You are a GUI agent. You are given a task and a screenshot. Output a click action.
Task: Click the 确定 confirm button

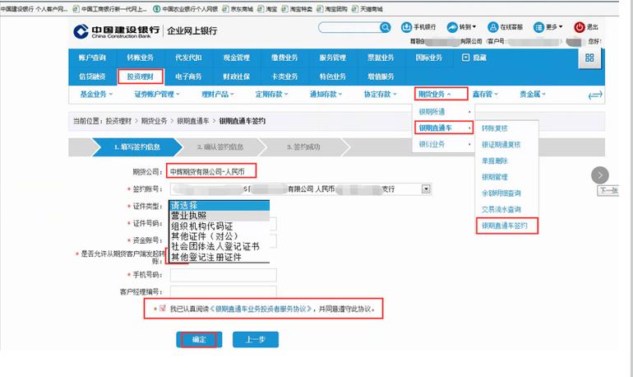coord(199,339)
